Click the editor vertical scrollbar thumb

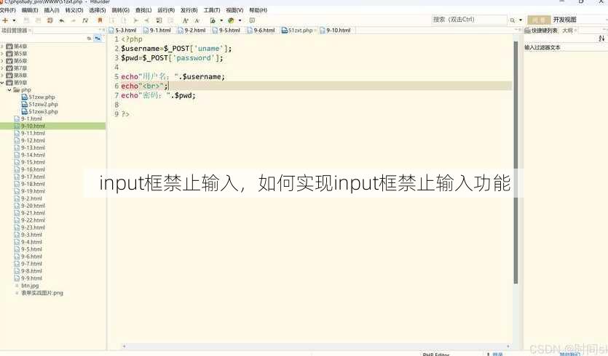516,163
